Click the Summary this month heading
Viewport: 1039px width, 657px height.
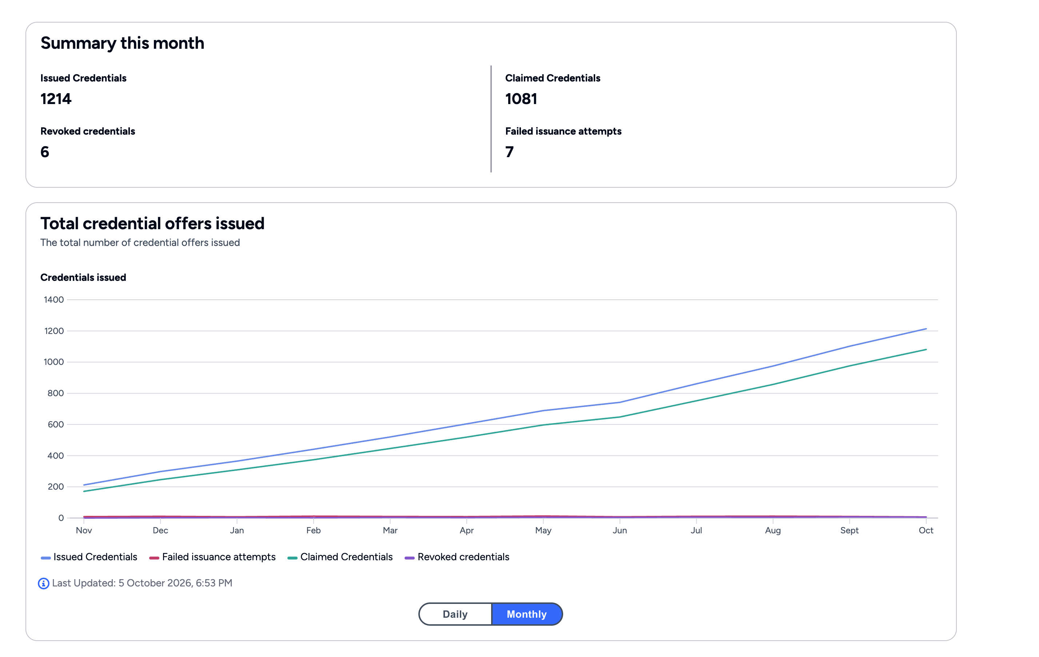[123, 43]
